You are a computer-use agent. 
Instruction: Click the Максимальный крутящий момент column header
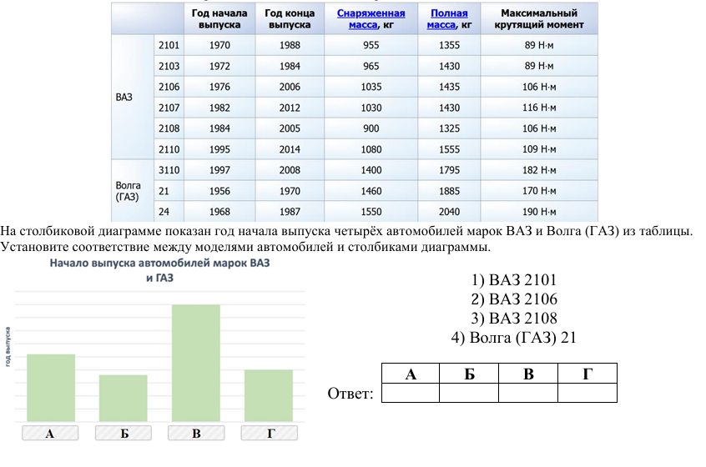tap(539, 19)
